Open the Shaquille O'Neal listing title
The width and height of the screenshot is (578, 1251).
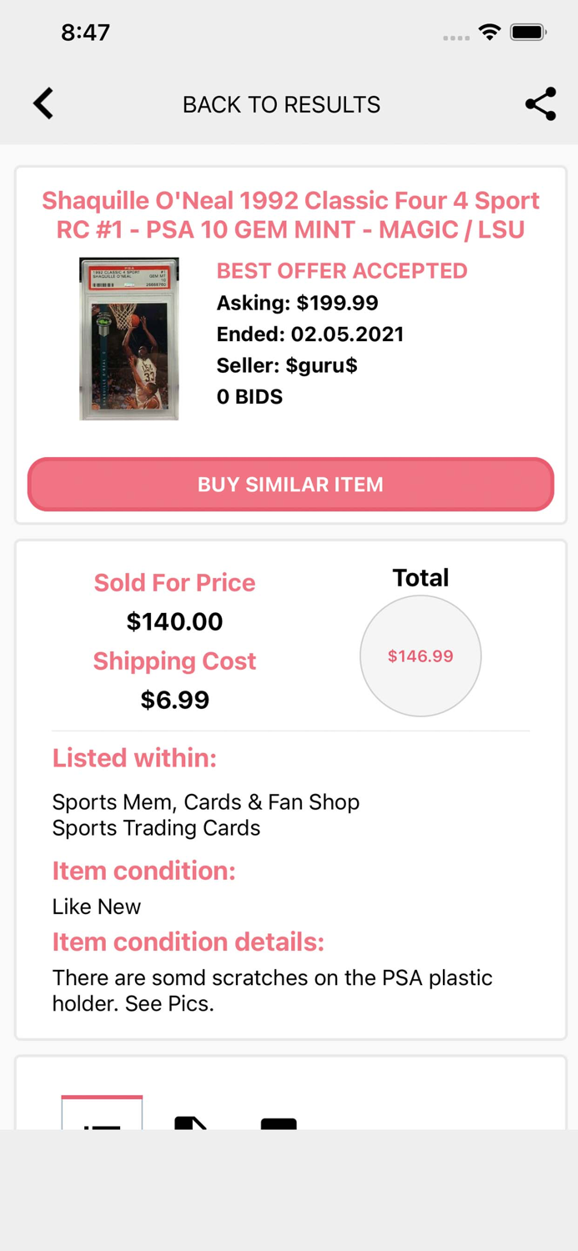(290, 214)
